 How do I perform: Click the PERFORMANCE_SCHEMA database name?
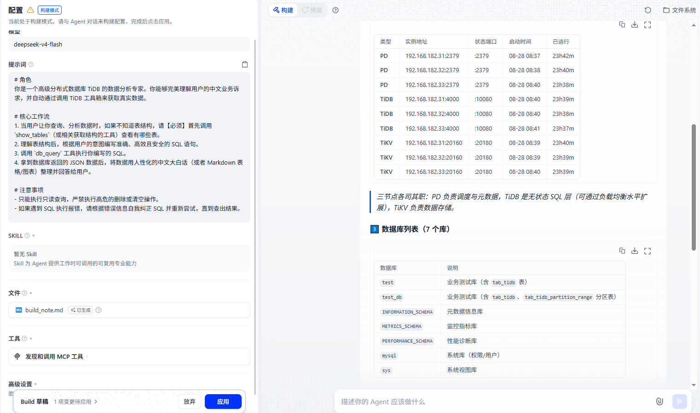tap(407, 341)
